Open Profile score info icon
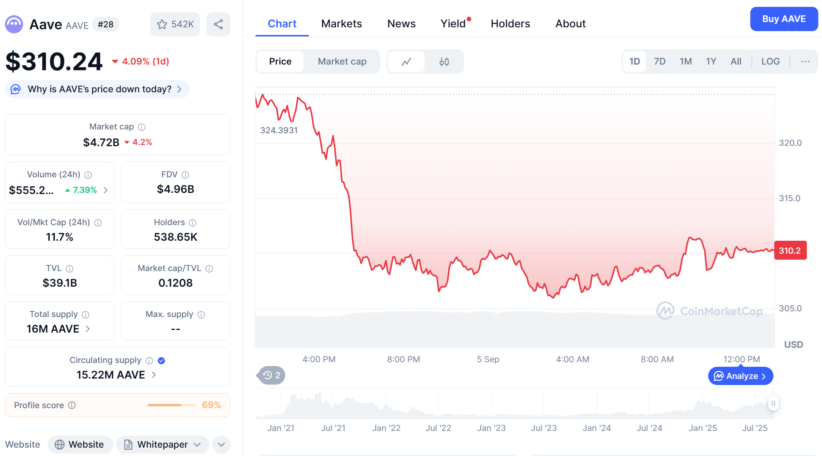 tap(72, 405)
